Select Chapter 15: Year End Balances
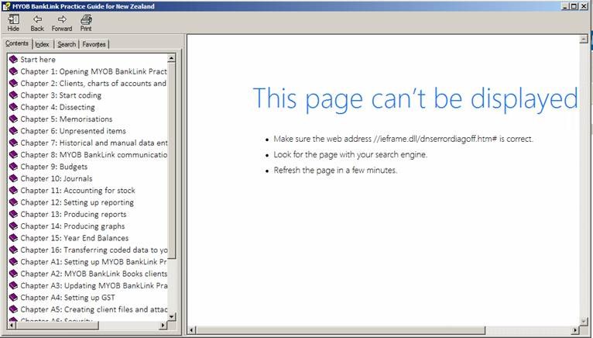Viewport: 593px width, 338px height. click(x=74, y=238)
